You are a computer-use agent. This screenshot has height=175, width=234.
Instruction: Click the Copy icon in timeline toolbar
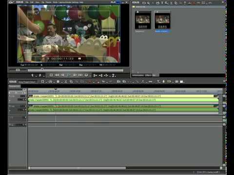[x=71, y=82]
